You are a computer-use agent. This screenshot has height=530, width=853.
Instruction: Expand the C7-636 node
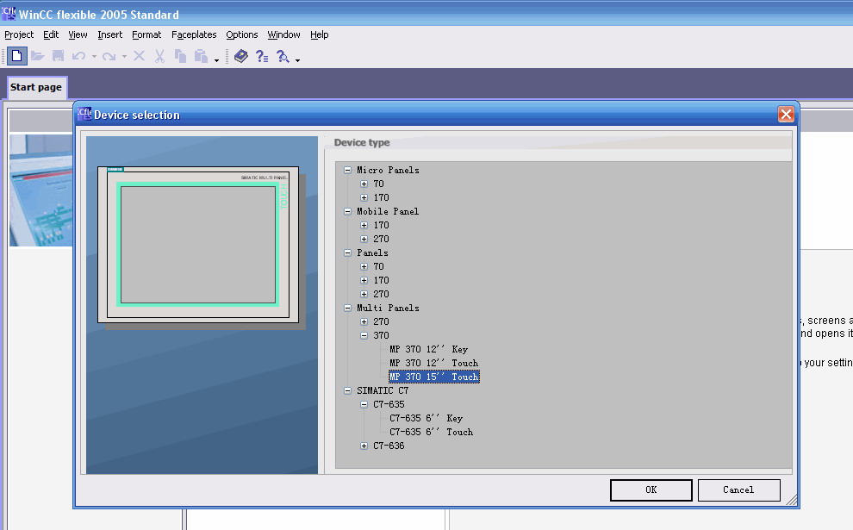pos(364,446)
